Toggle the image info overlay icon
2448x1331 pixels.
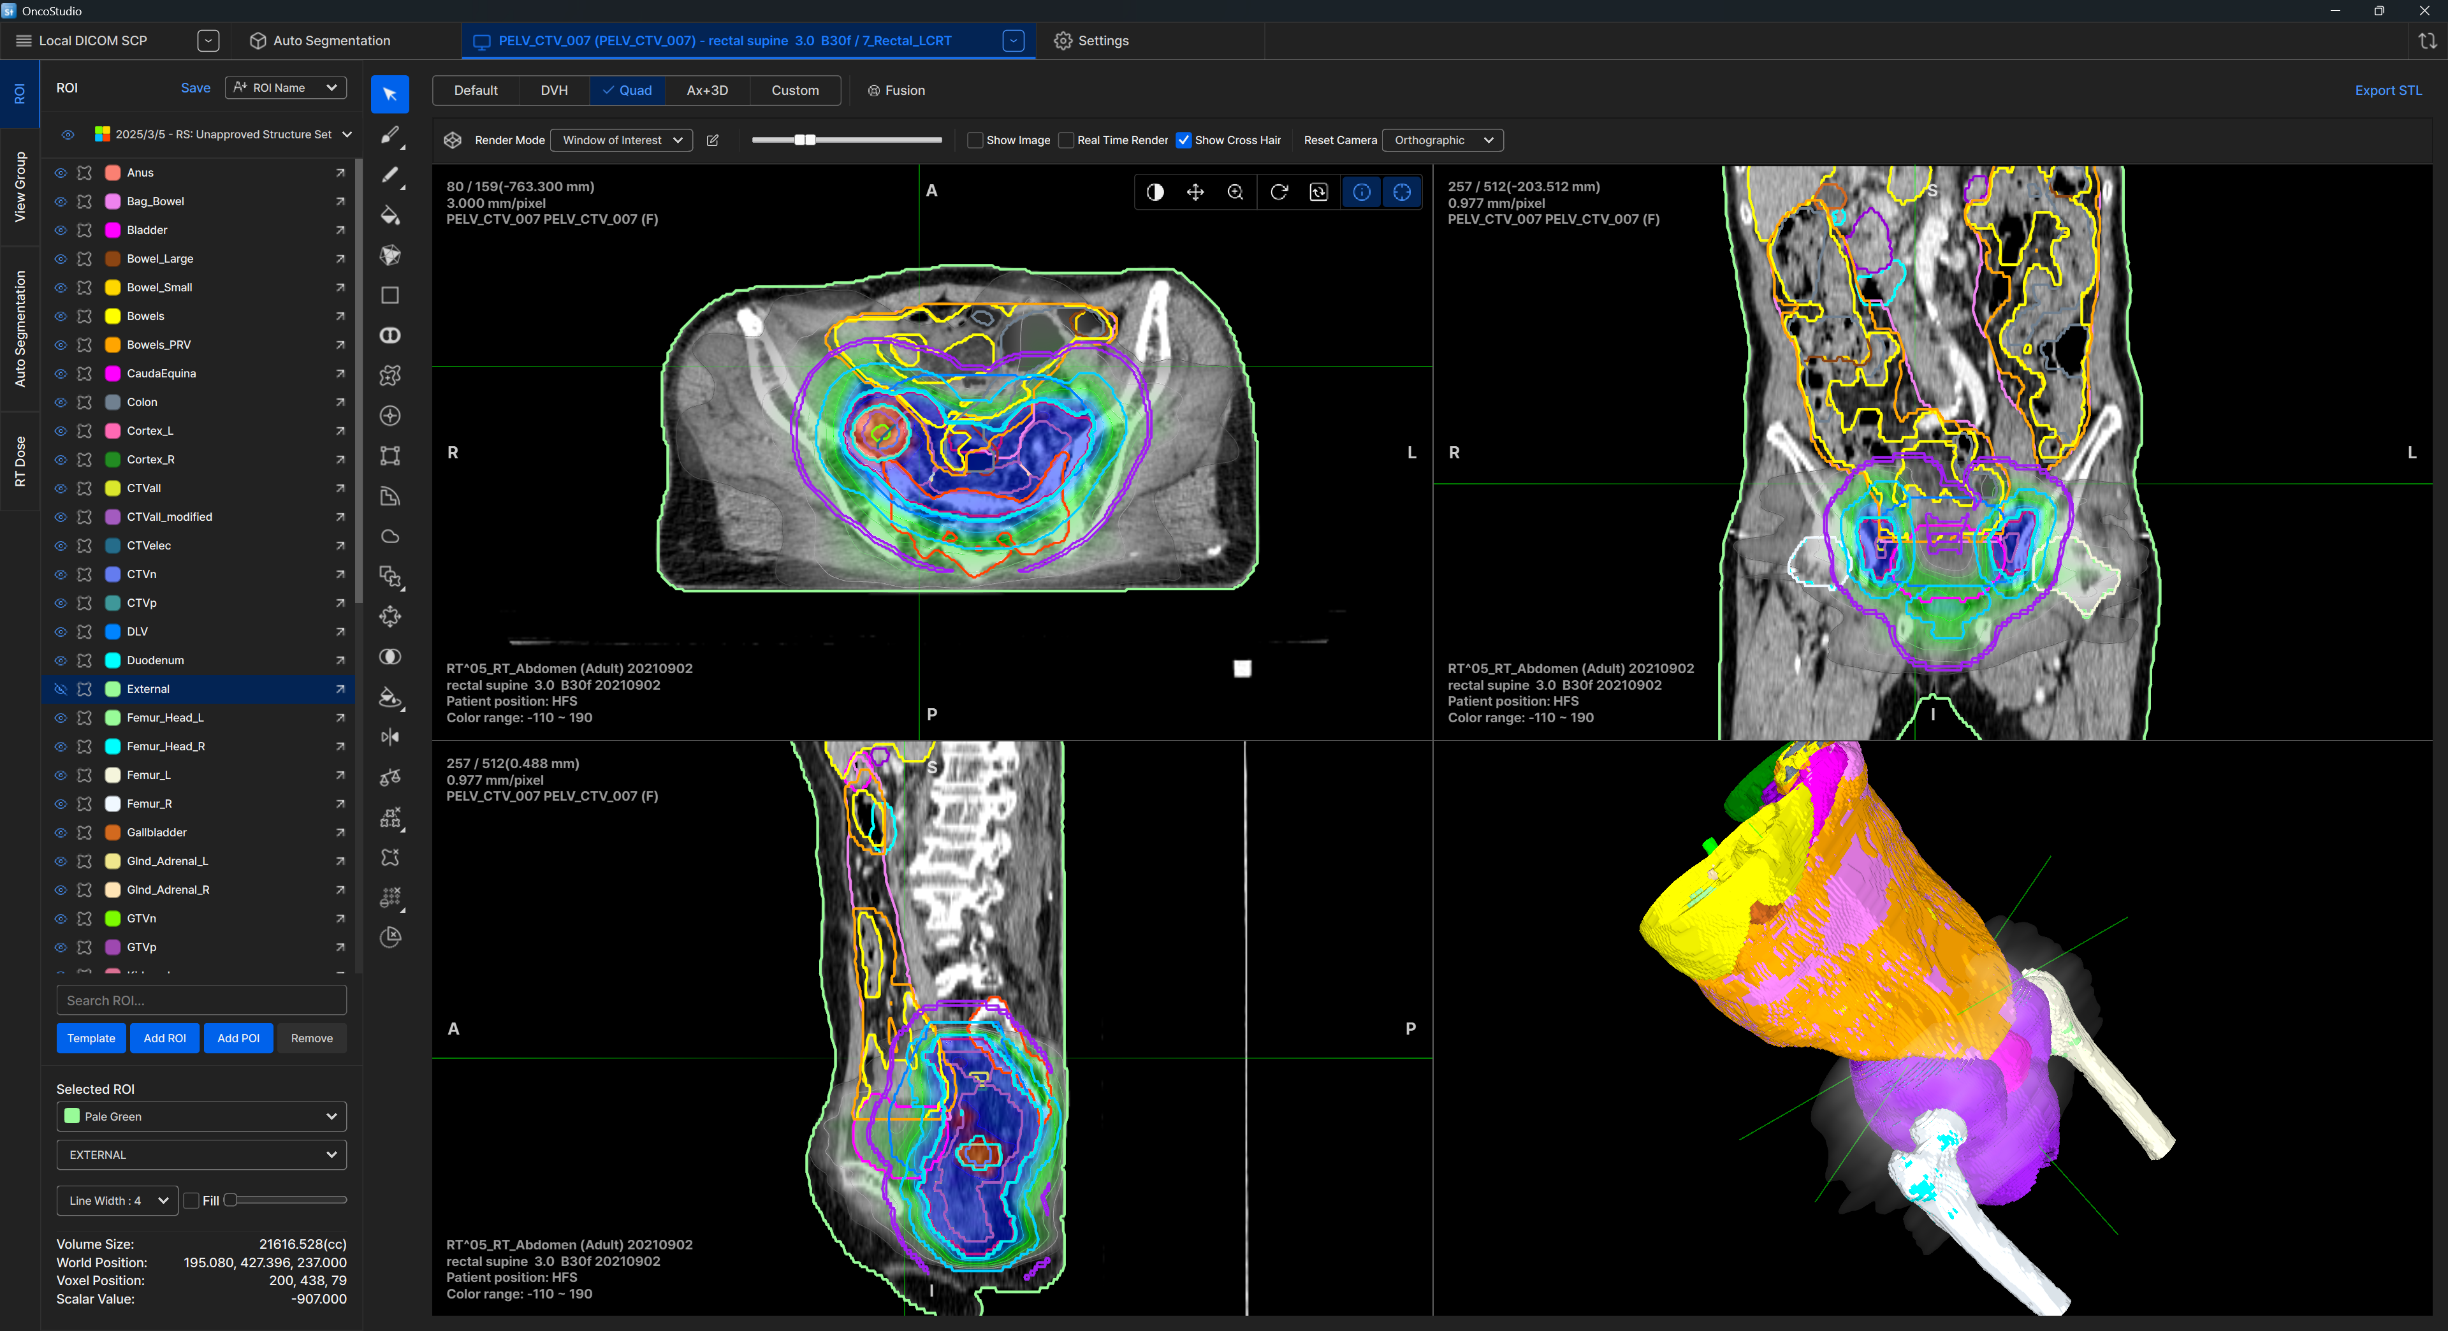[x=1361, y=192]
